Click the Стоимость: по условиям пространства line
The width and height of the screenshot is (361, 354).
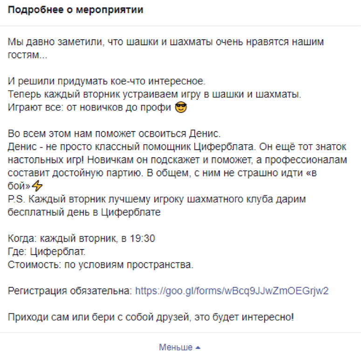click(101, 265)
